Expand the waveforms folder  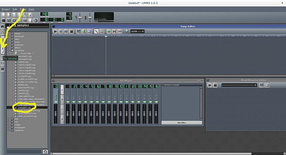point(8,130)
